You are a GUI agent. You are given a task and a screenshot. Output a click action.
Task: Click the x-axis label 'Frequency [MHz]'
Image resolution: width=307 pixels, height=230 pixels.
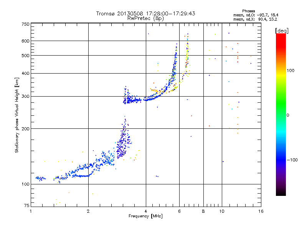(x=145, y=216)
